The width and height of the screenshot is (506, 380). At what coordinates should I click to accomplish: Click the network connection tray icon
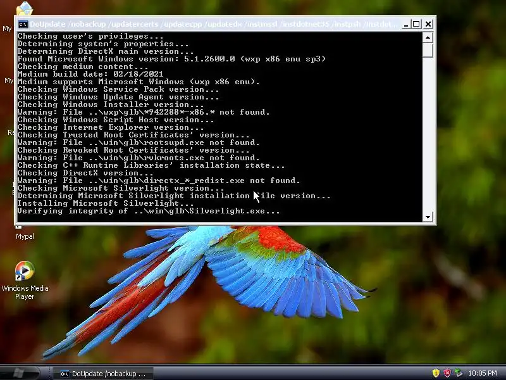[x=458, y=373]
